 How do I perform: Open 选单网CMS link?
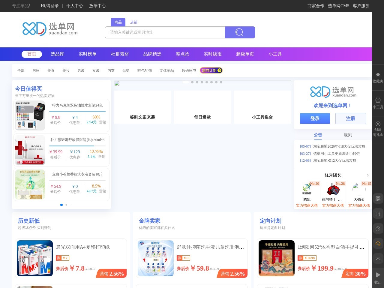click(339, 6)
